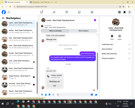Reload the page in Chrome
The image size is (135, 108).
[10, 6]
